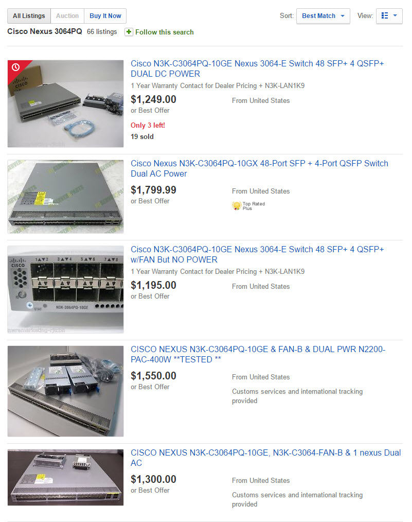This screenshot has height=522, width=412.
Task: Click thumbnail of the $1,249.00 switch listing
Action: [65, 103]
